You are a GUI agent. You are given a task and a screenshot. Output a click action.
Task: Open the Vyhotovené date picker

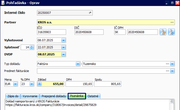(x=64, y=40)
